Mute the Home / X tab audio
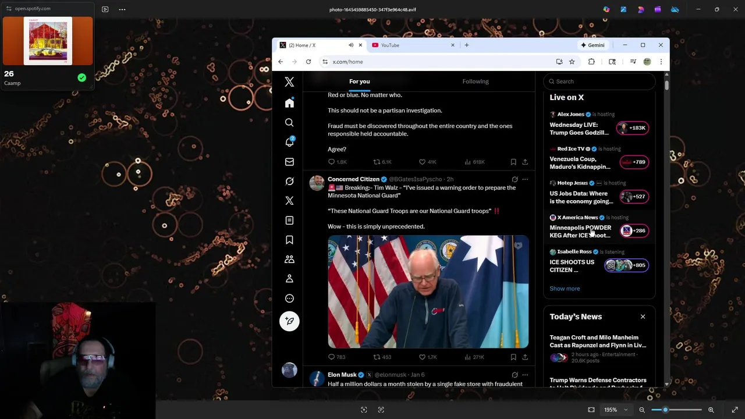 [x=351, y=45]
